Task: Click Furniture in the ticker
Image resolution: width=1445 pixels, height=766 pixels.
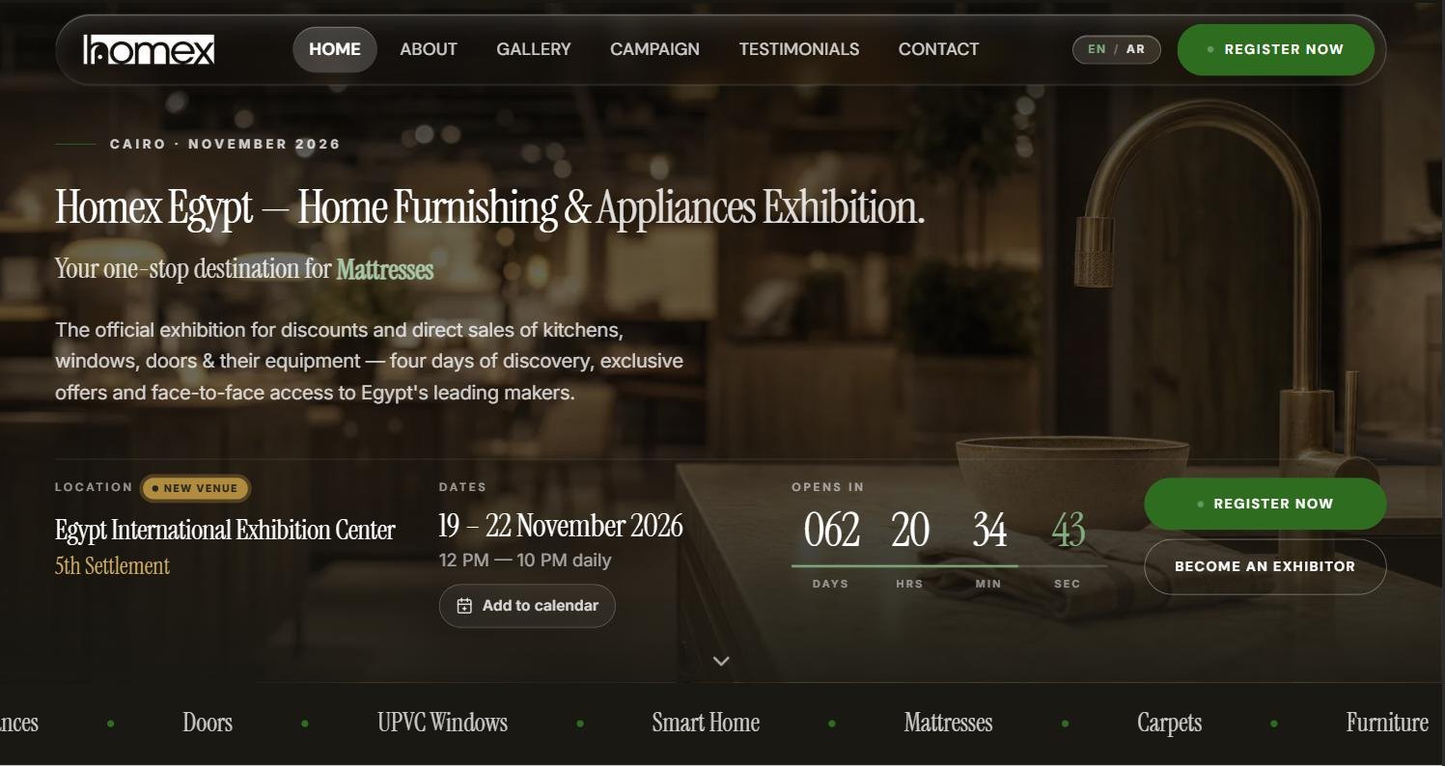Action: [x=1387, y=723]
